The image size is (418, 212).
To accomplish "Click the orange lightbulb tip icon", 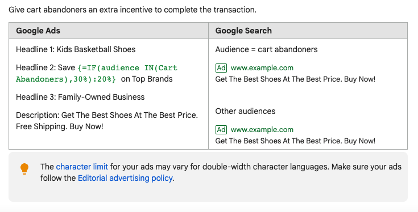I will [24, 169].
